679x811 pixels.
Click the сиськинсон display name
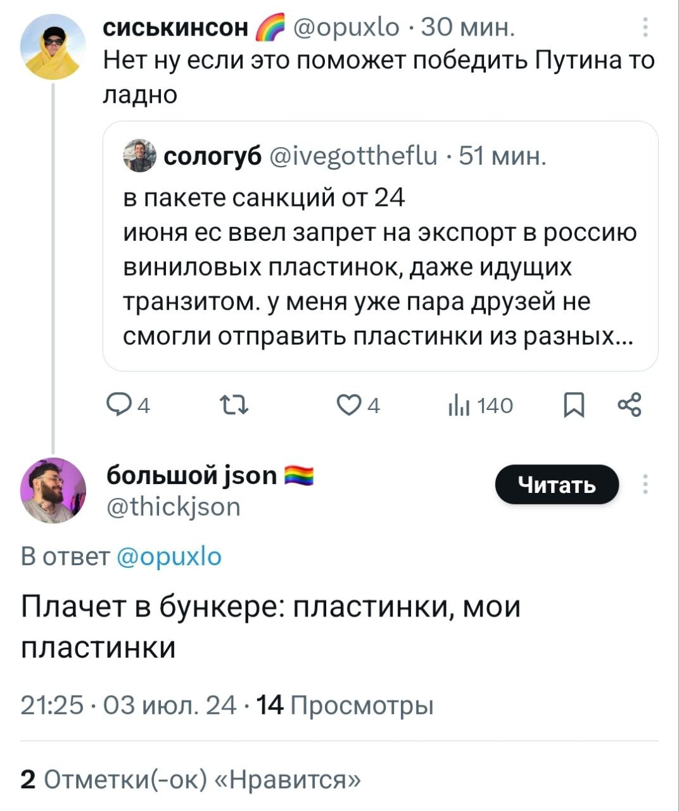click(x=176, y=27)
